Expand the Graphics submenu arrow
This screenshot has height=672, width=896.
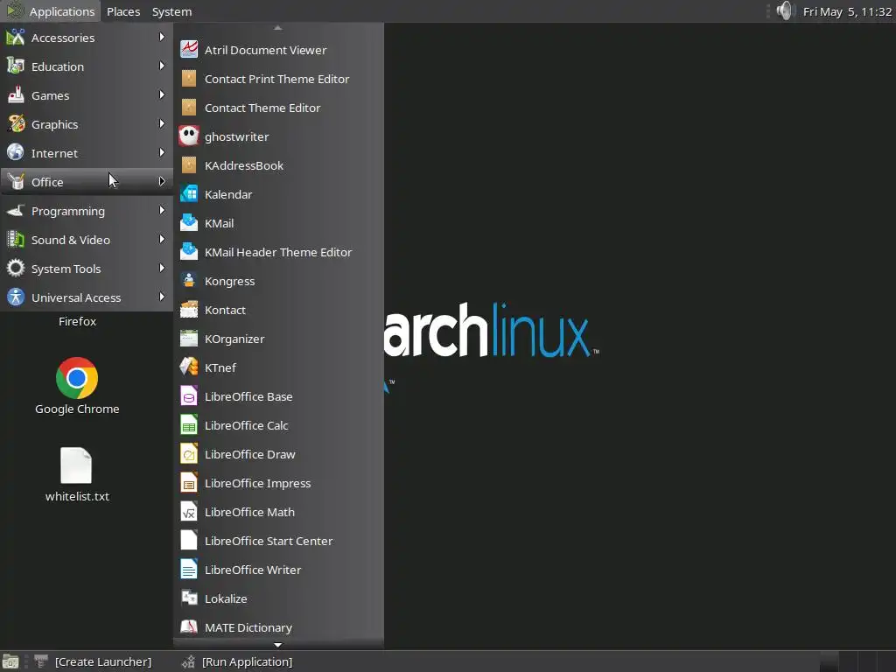(162, 123)
